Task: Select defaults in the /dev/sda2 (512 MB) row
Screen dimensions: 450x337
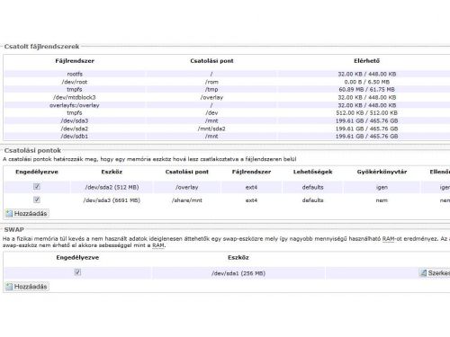Action: [x=312, y=187]
